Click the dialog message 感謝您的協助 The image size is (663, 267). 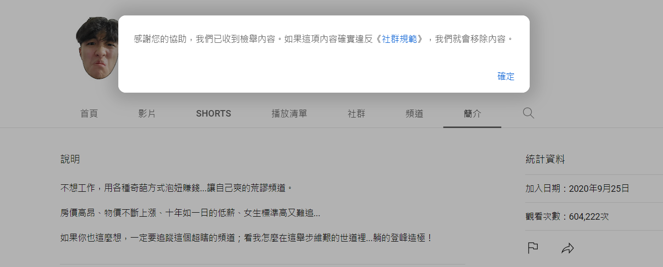click(324, 39)
